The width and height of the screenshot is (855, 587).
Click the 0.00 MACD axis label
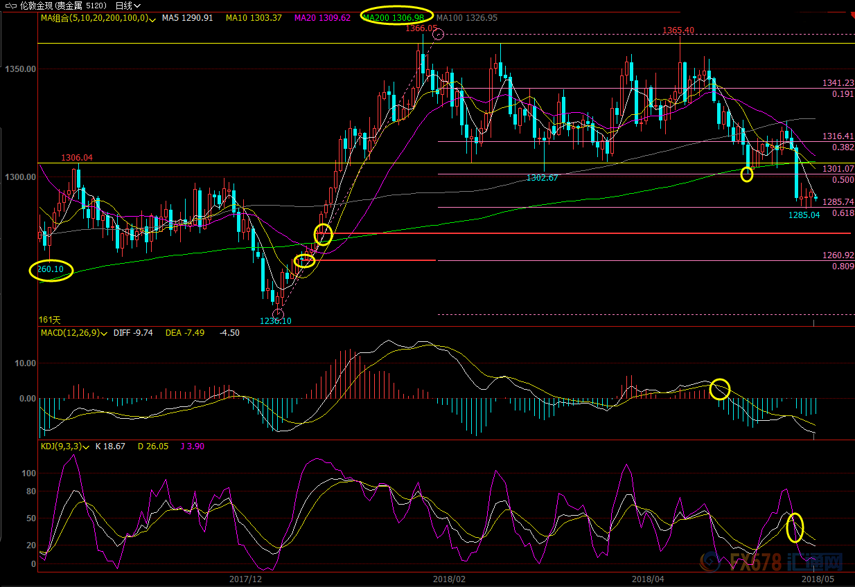[26, 399]
